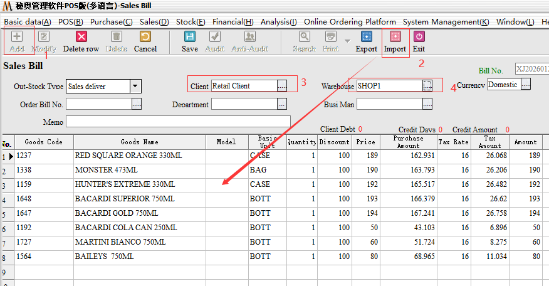
Task: Expand the Out-Stock Type dropdown
Action: click(x=135, y=86)
